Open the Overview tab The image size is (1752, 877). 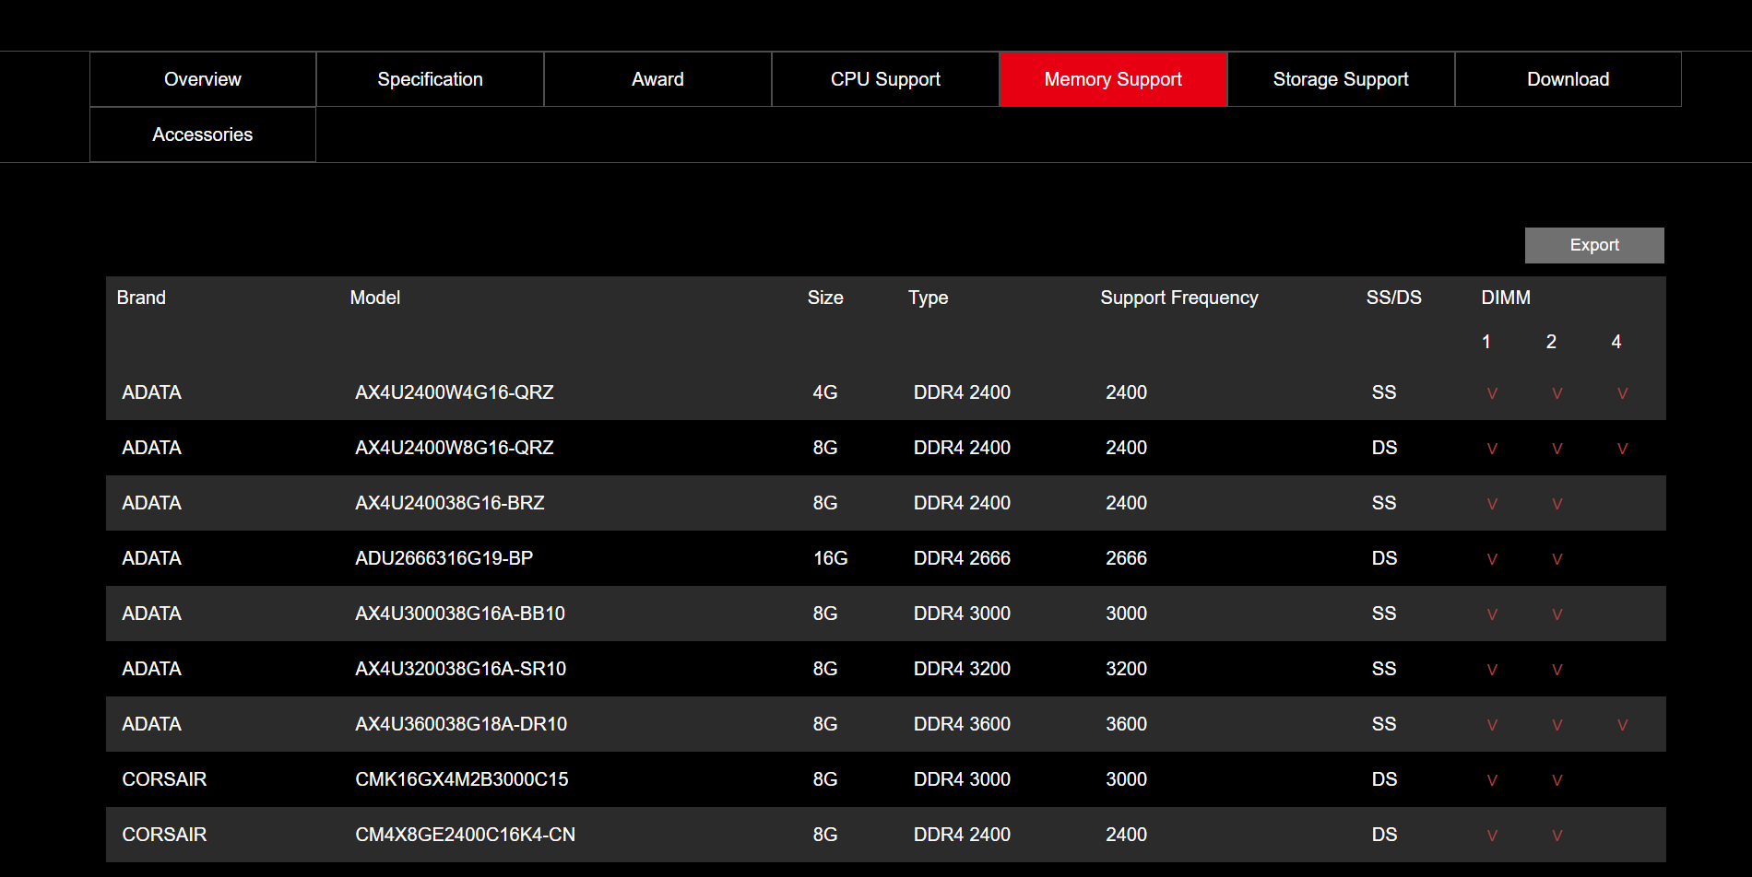click(203, 79)
